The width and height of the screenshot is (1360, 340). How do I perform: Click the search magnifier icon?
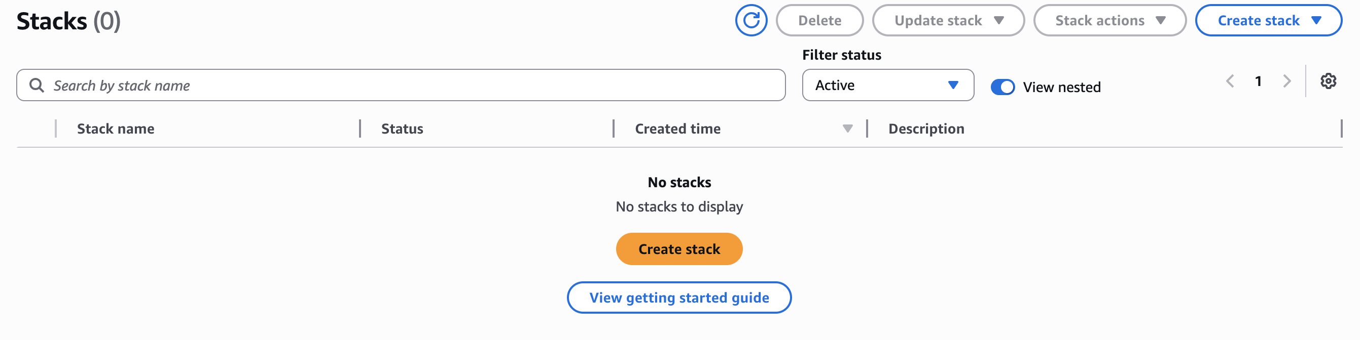coord(37,85)
